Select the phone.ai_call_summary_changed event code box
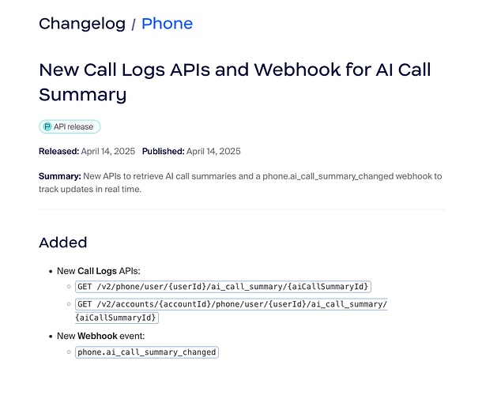Screen dimensions: 482x395 (147, 352)
